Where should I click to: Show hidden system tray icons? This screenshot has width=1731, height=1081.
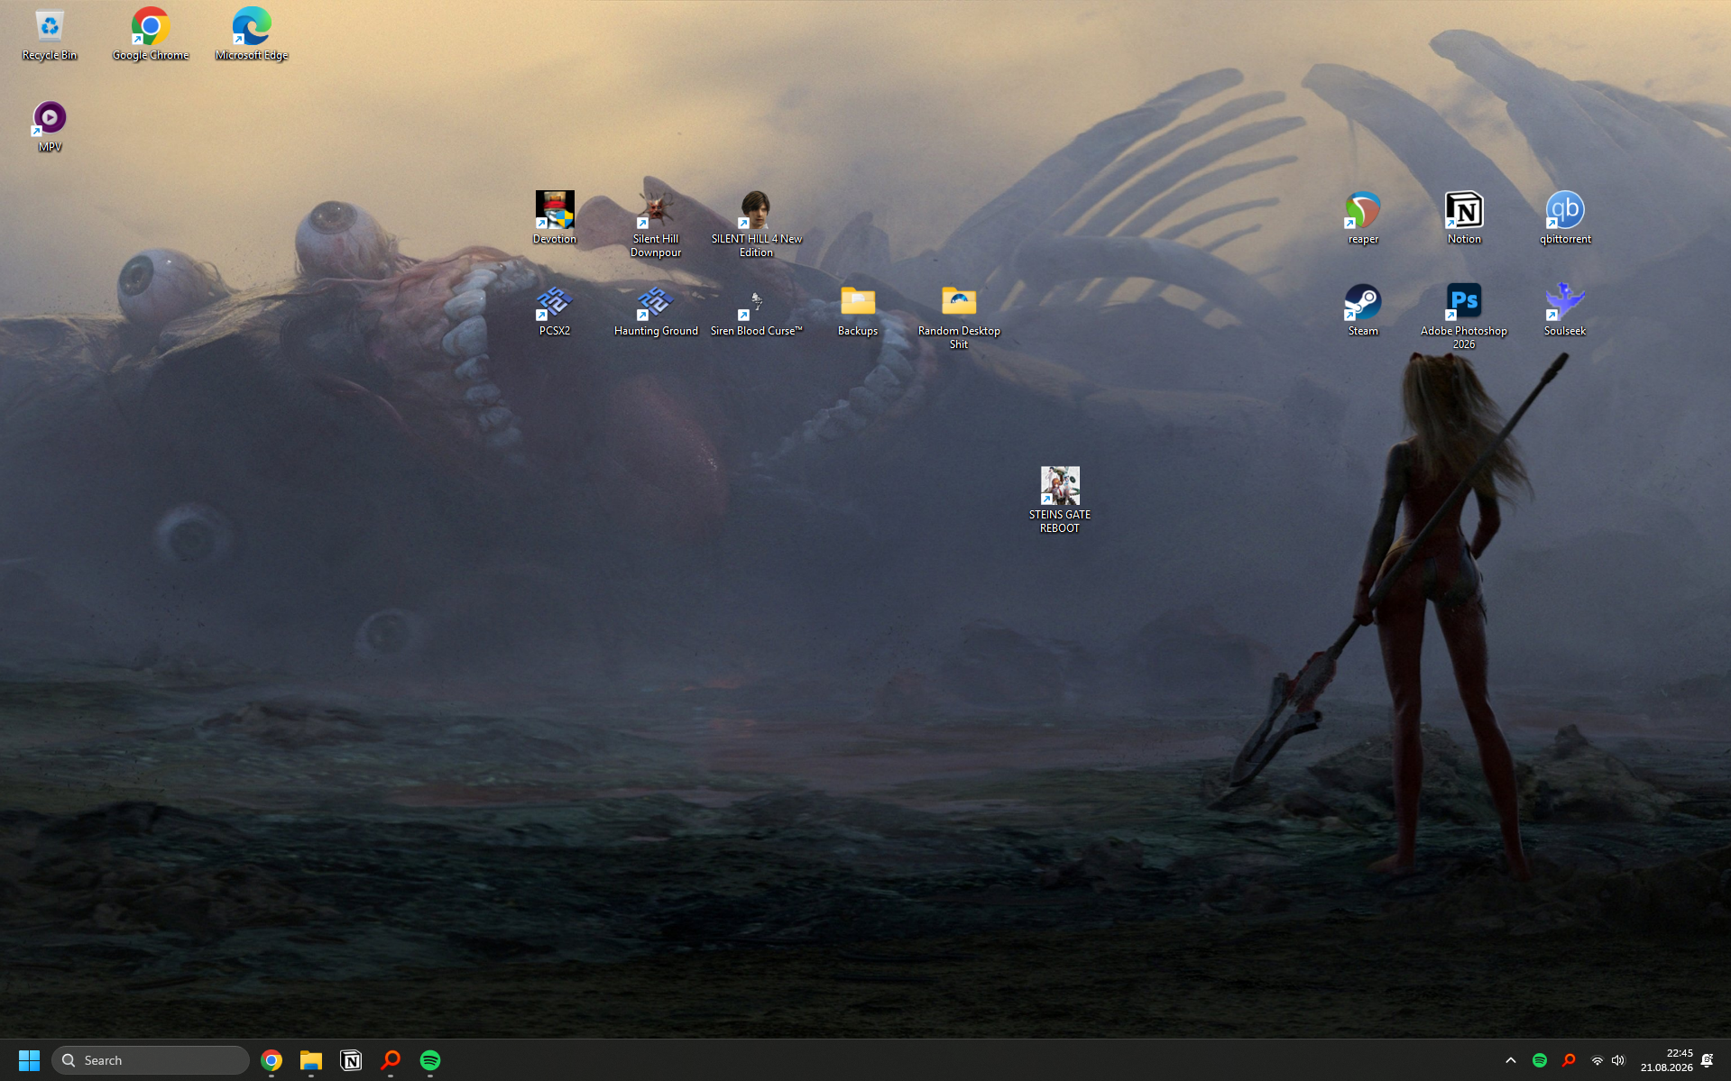tap(1511, 1060)
